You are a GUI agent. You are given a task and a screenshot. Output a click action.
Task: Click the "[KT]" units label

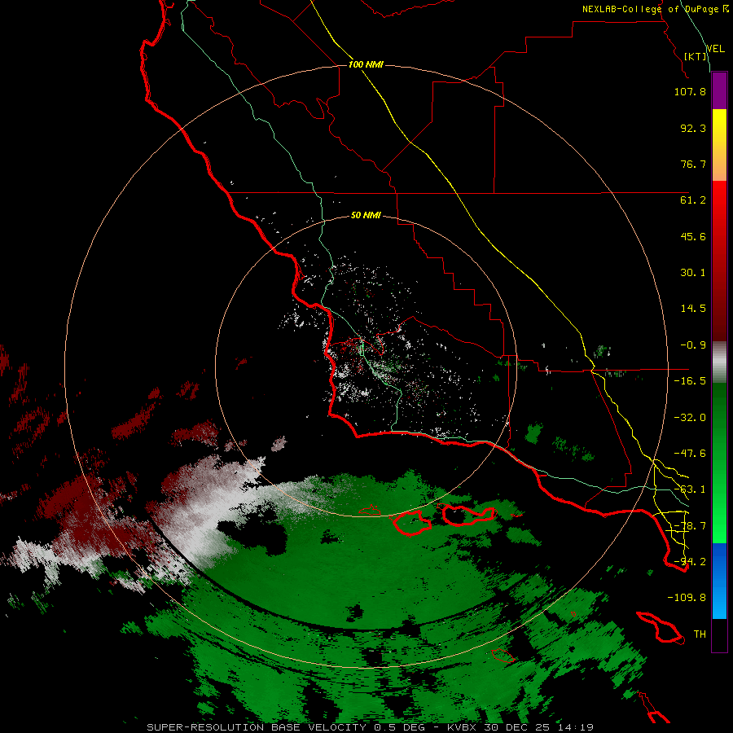696,56
